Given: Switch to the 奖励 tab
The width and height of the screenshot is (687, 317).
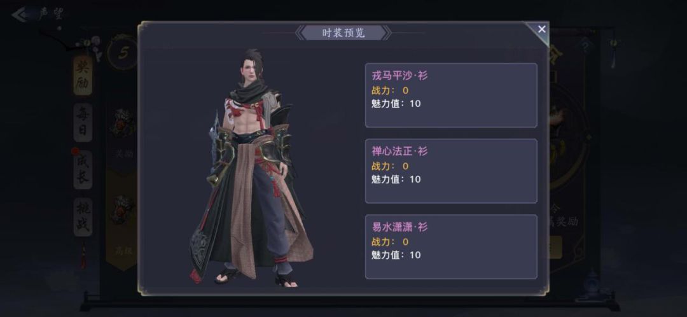Looking at the screenshot, I should click(x=83, y=75).
